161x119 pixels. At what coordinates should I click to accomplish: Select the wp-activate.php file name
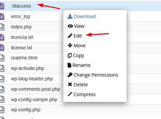[28, 68]
